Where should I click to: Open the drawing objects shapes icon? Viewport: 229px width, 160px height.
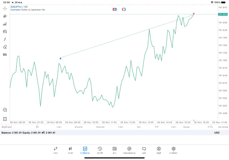coord(5,47)
